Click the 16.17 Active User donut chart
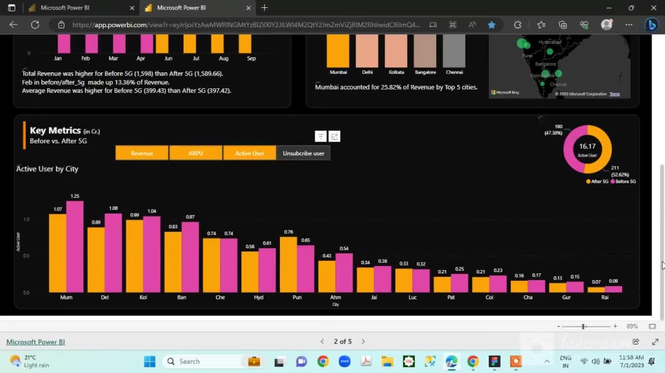 coord(587,149)
